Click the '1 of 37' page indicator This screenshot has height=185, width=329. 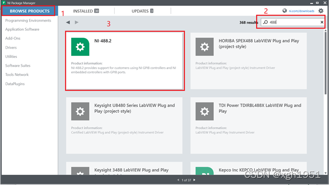(186, 180)
